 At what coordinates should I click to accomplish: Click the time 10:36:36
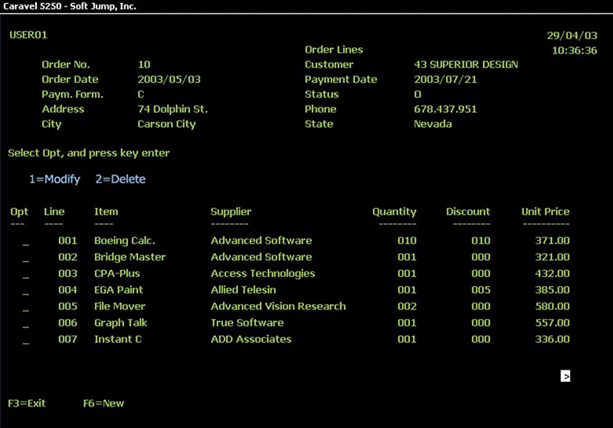pyautogui.click(x=574, y=51)
